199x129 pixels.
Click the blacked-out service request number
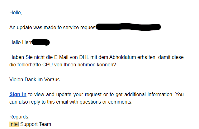pyautogui.click(x=128, y=27)
